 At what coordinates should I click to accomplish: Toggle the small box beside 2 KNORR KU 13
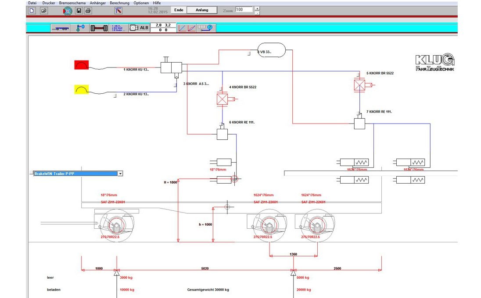coord(115,96)
